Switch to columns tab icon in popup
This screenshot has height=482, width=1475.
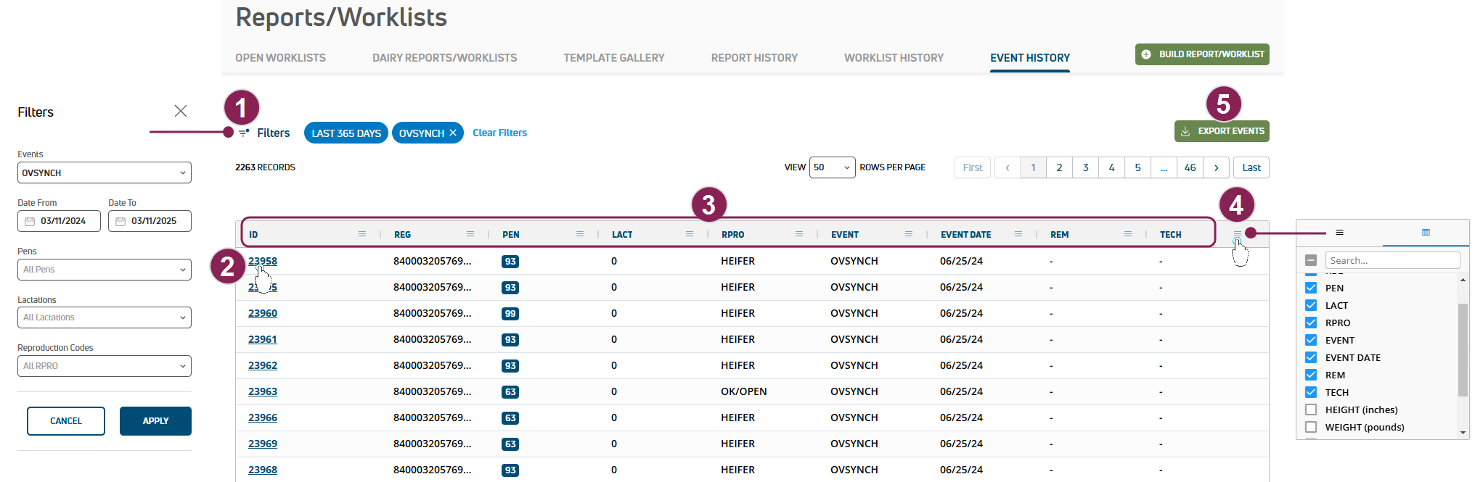[x=1426, y=233]
